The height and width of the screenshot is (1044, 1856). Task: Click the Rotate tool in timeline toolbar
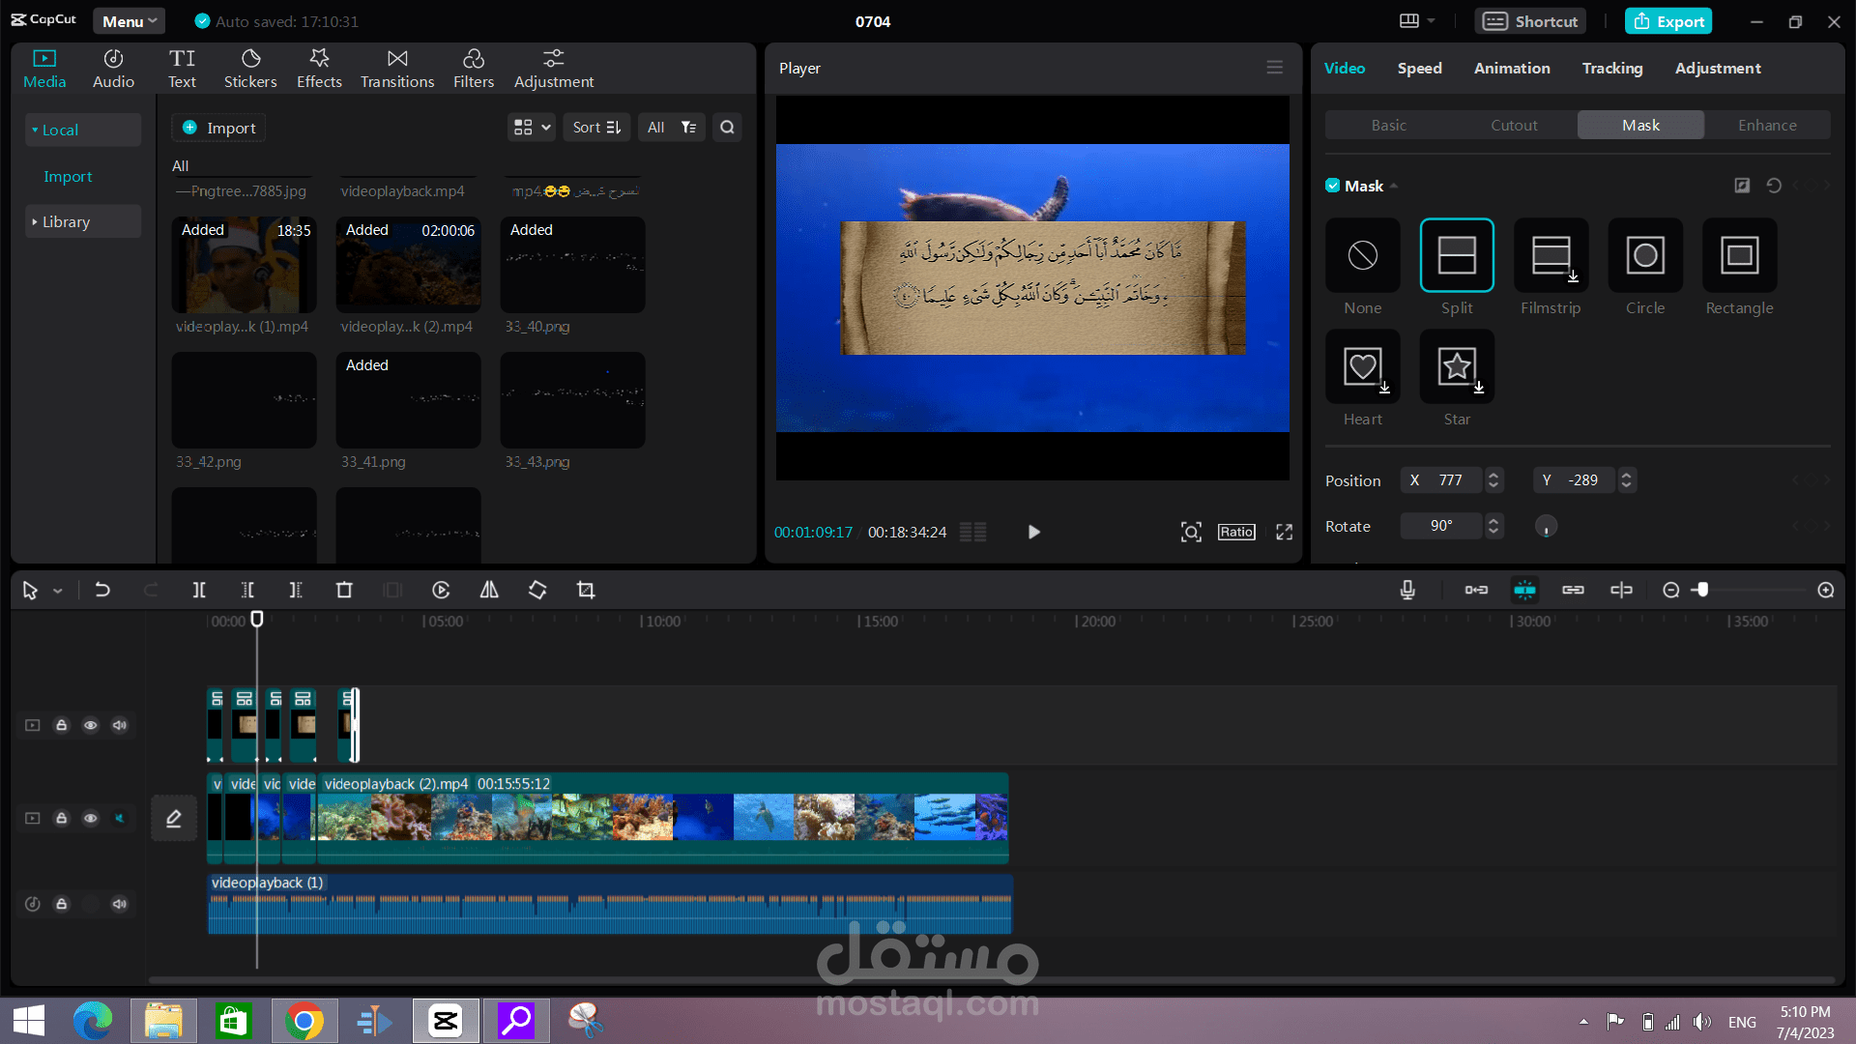[x=537, y=590]
